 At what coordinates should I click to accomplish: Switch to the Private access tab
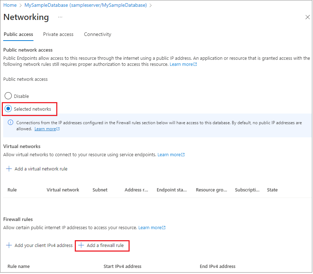coord(58,34)
